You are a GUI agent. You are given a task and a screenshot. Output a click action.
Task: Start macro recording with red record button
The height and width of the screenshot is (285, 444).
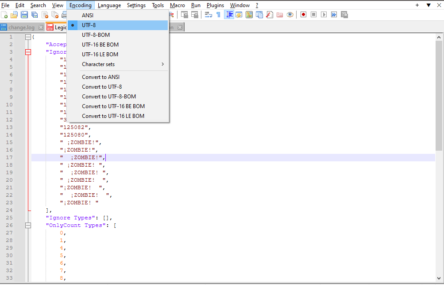pos(303,15)
